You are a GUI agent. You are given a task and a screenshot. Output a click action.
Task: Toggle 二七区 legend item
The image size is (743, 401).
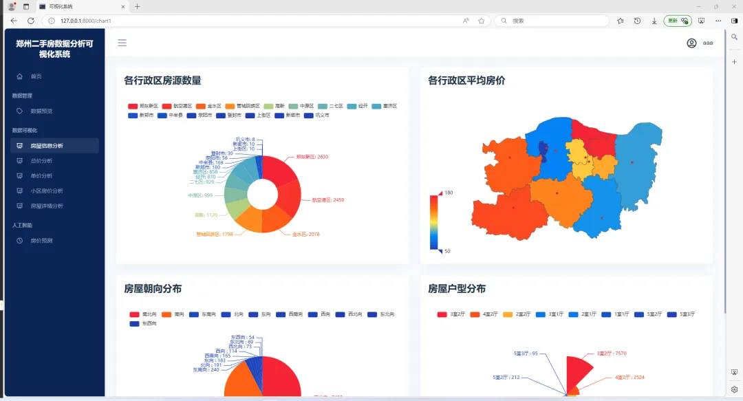(x=330, y=106)
